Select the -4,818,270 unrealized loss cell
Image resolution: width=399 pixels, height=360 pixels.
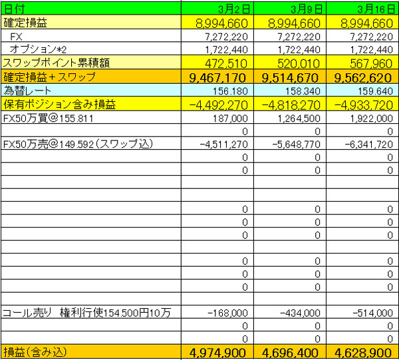pyautogui.click(x=291, y=104)
